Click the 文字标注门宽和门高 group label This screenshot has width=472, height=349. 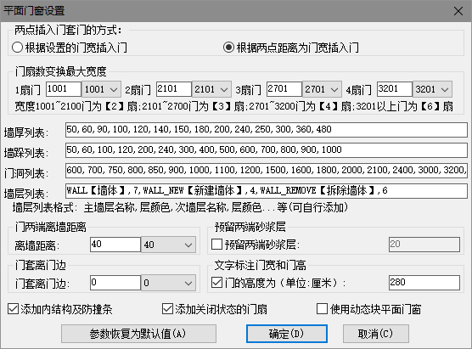(x=261, y=265)
